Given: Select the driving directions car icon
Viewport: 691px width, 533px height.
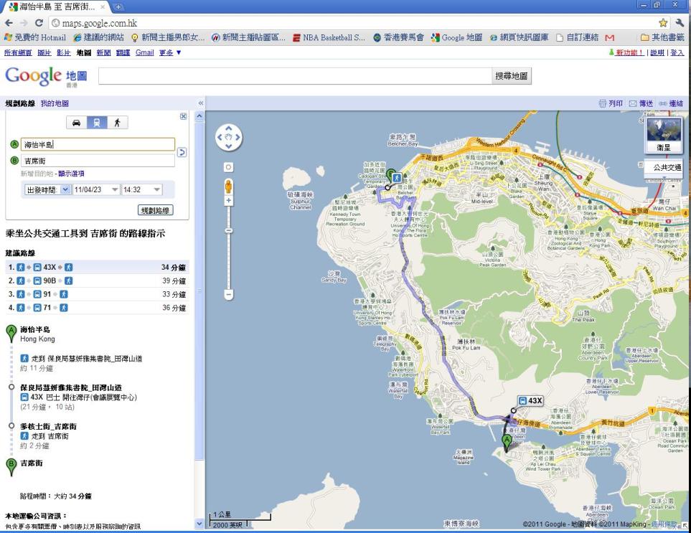Looking at the screenshot, I should [x=77, y=123].
